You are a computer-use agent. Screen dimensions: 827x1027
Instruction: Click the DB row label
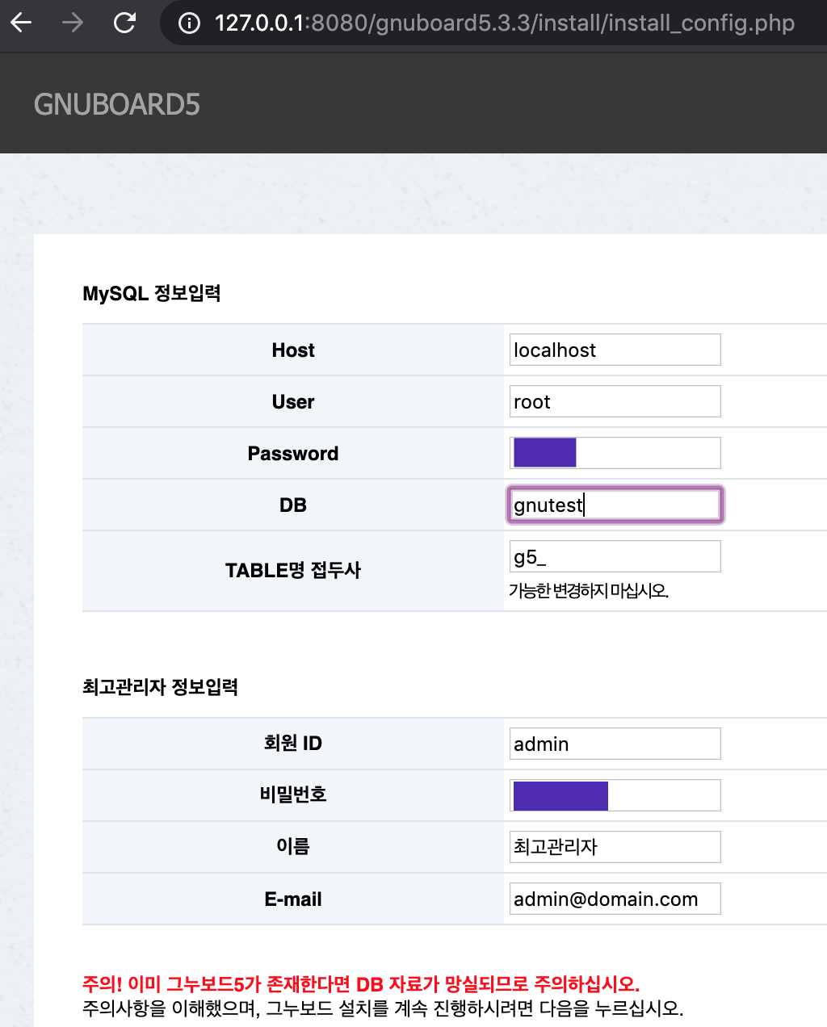point(293,505)
